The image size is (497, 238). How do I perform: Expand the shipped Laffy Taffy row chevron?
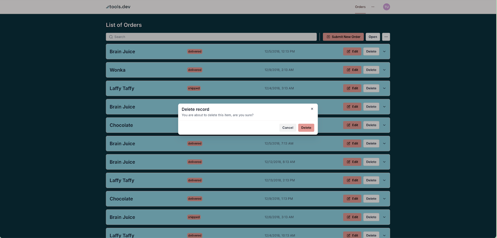point(384,88)
